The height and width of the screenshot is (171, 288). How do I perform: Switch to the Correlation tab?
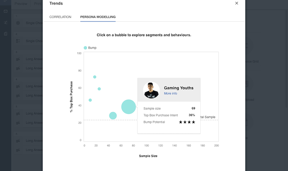[60, 17]
